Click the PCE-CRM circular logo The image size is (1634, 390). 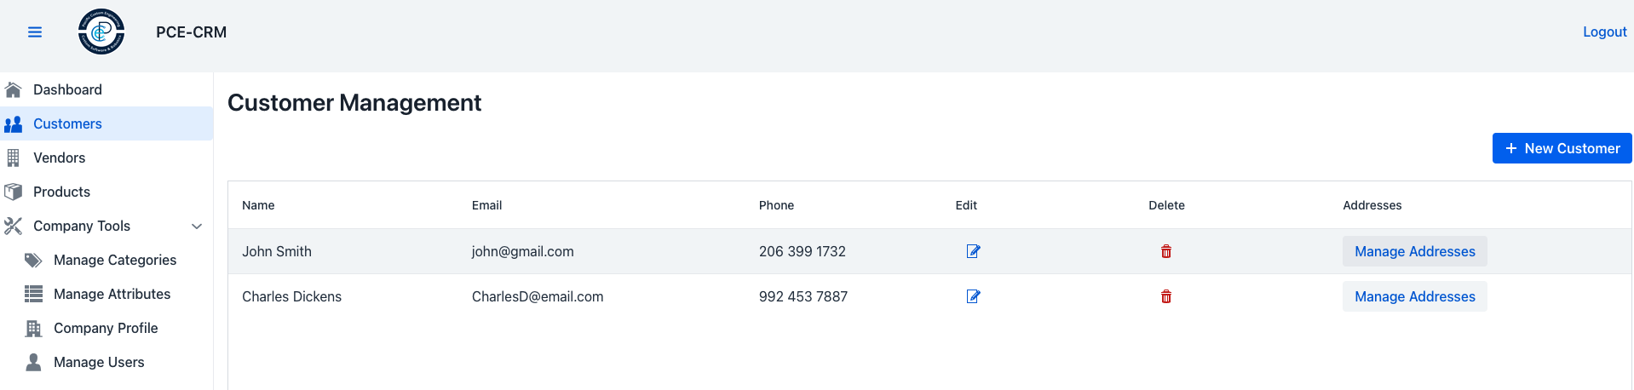(101, 32)
